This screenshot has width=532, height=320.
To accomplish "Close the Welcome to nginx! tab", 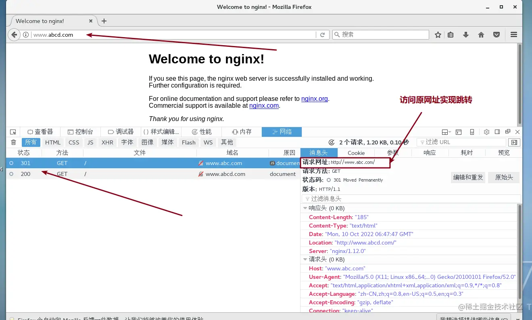I will tap(91, 21).
